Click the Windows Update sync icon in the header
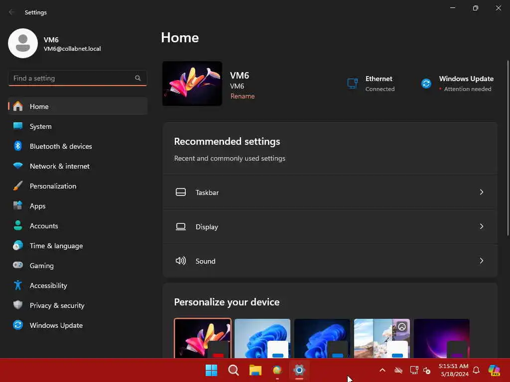 pos(426,84)
